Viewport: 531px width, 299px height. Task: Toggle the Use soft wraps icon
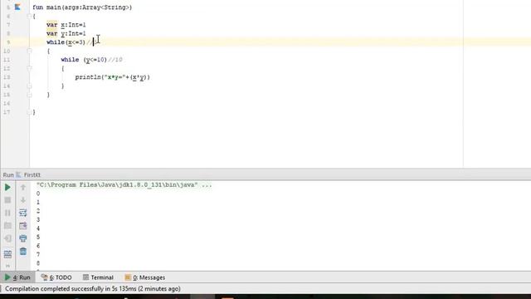[x=23, y=213]
